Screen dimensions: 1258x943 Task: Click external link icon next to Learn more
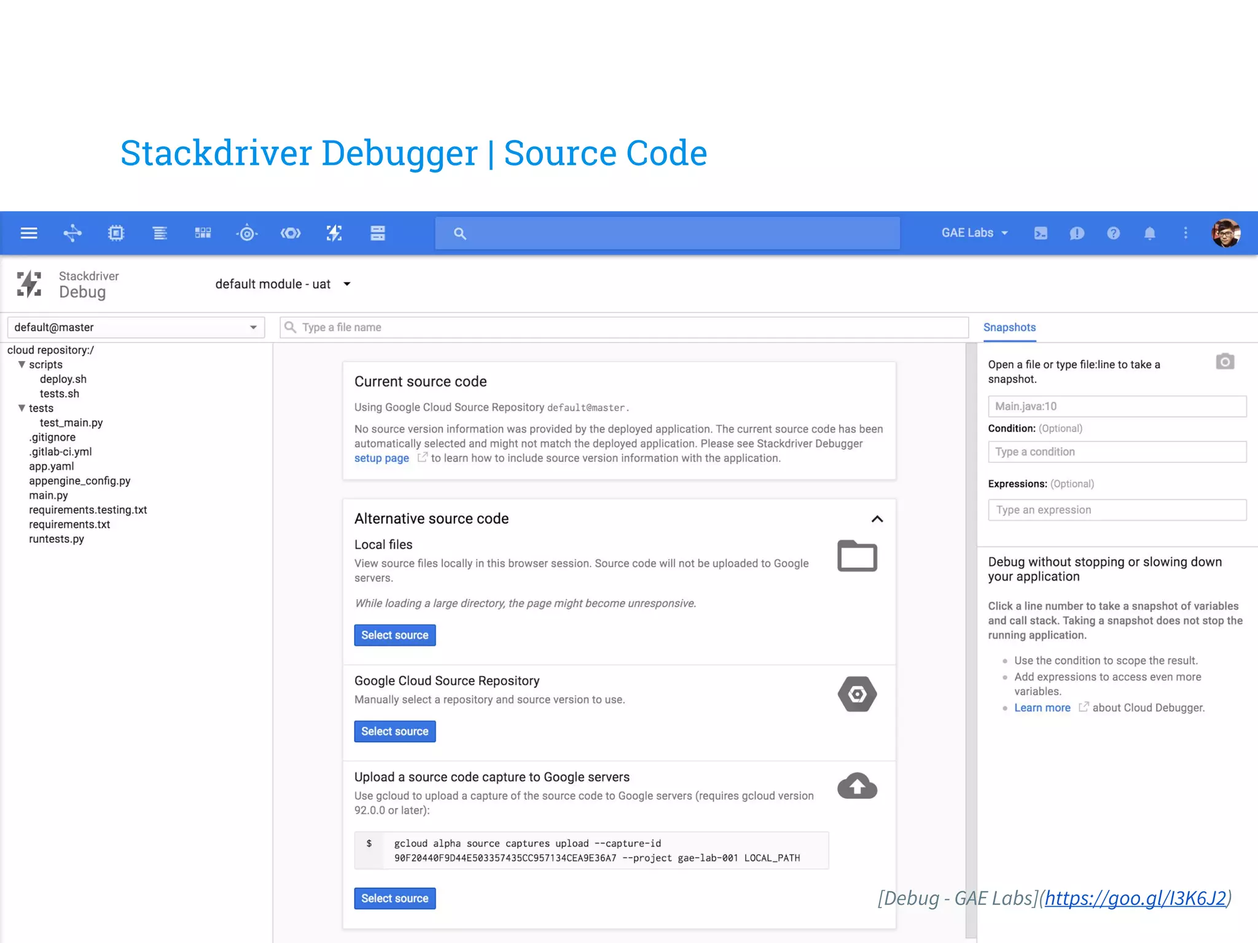[1084, 707]
